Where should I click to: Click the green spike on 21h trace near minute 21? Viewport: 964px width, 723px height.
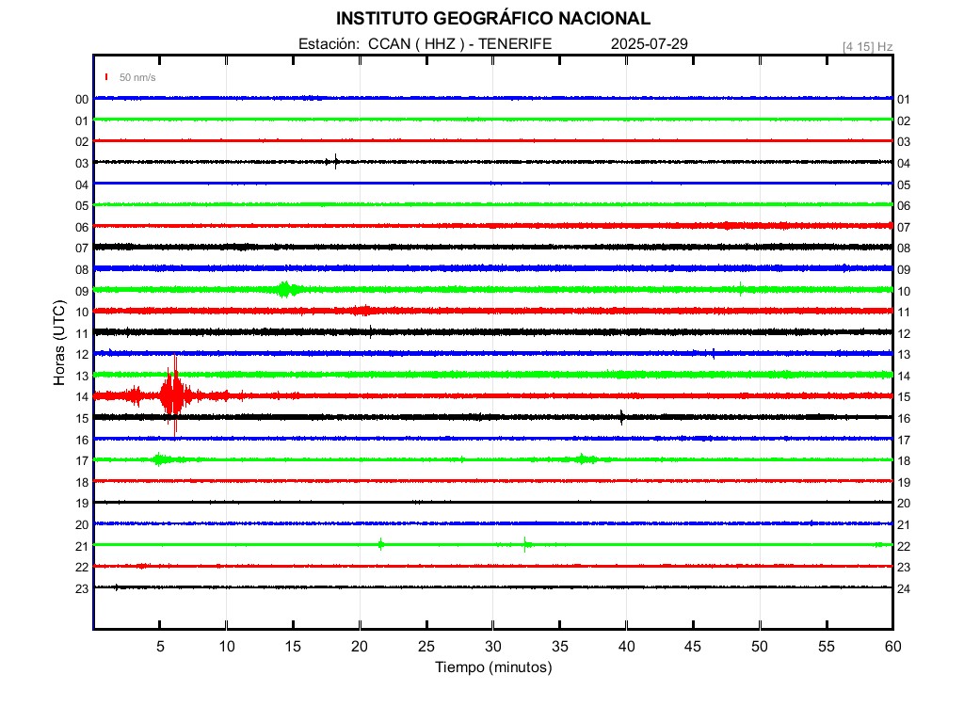(380, 544)
